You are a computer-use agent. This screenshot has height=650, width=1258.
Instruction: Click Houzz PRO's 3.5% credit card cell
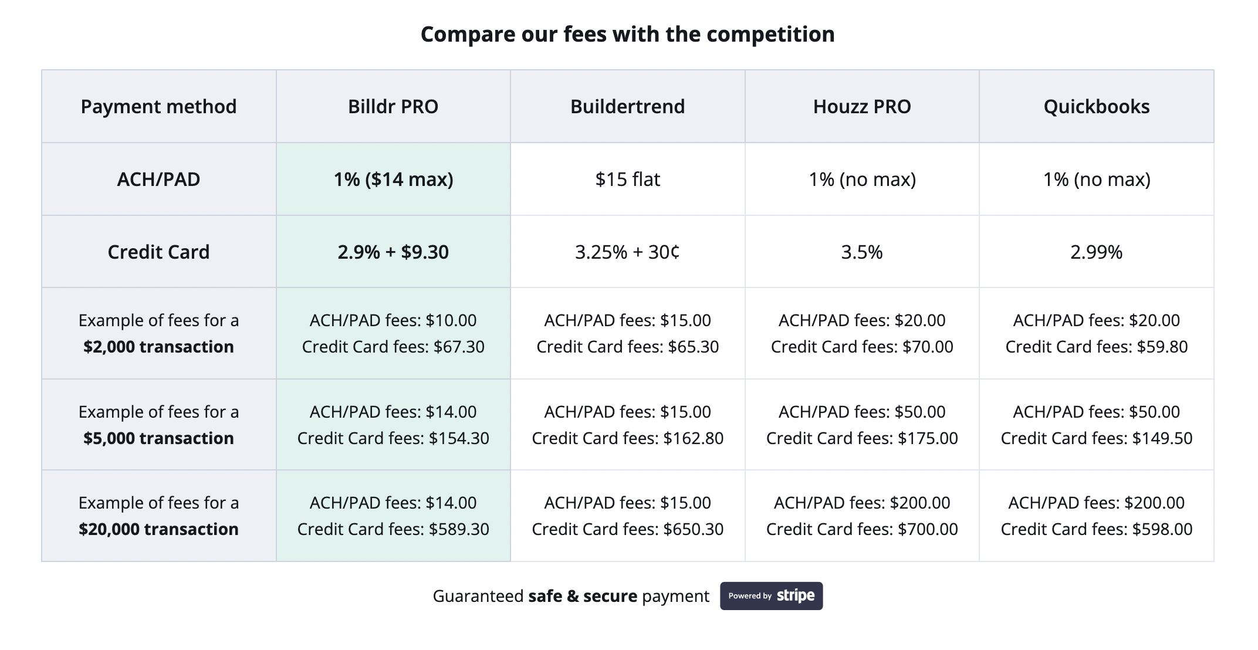[862, 252]
